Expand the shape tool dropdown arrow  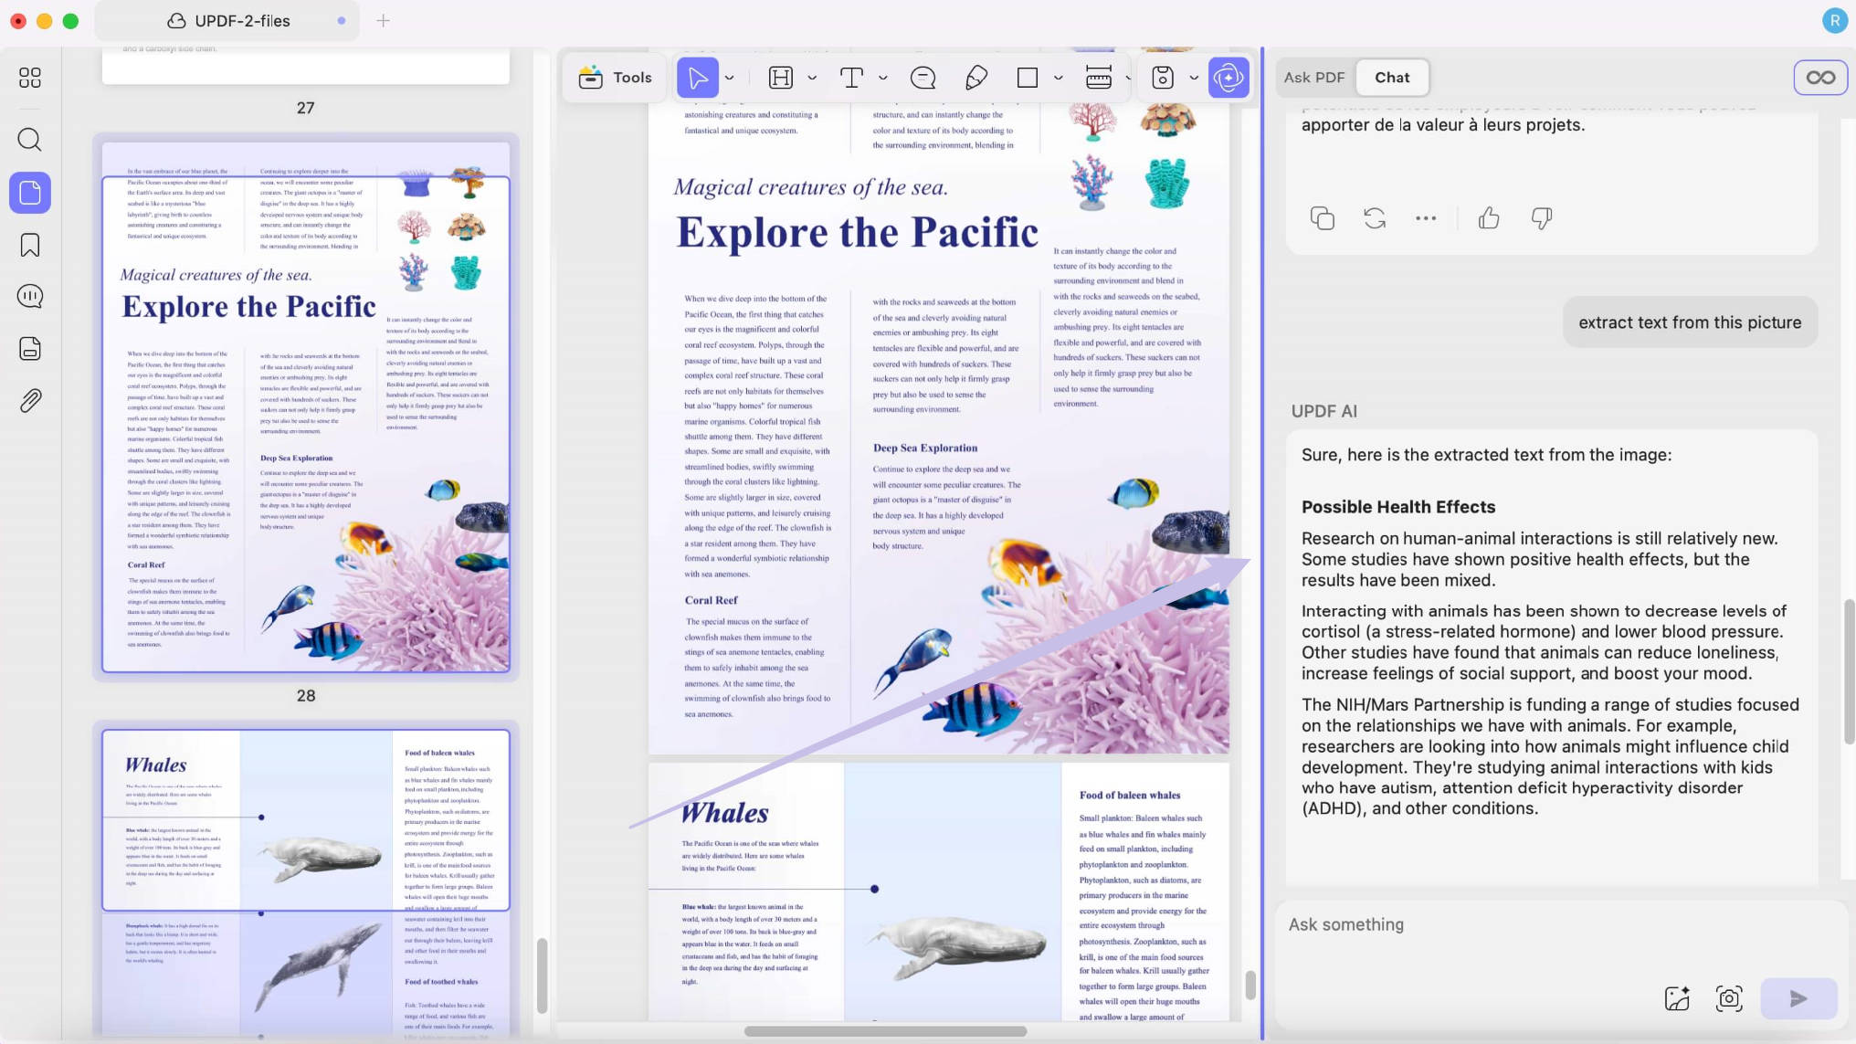tap(1059, 79)
